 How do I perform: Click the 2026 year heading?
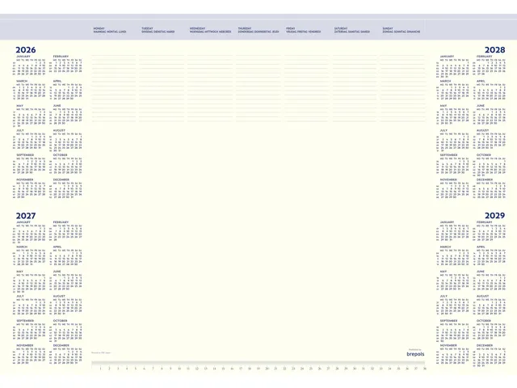point(26,50)
